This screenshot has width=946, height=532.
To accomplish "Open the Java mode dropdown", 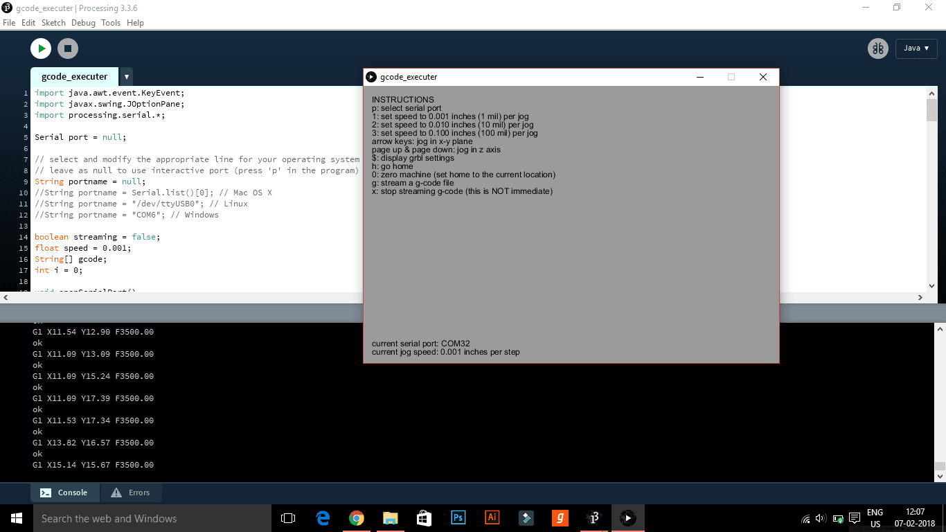I will tap(916, 48).
